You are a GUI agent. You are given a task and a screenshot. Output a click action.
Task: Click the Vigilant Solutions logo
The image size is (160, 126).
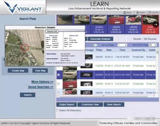click(x=23, y=7)
